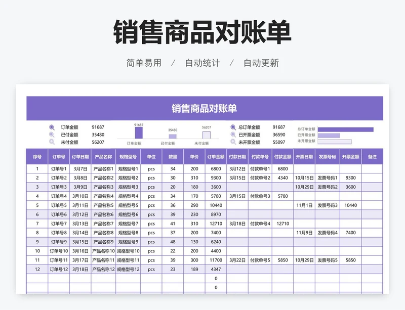Select cell 10月15日 invoice date
This screenshot has height=310, width=405.
(304, 178)
